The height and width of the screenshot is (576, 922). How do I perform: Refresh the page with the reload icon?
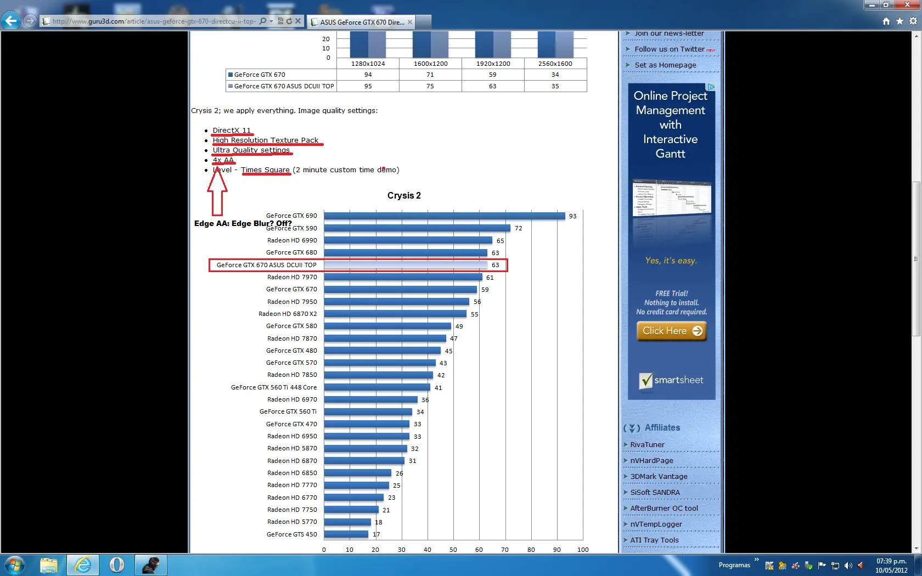coord(289,21)
